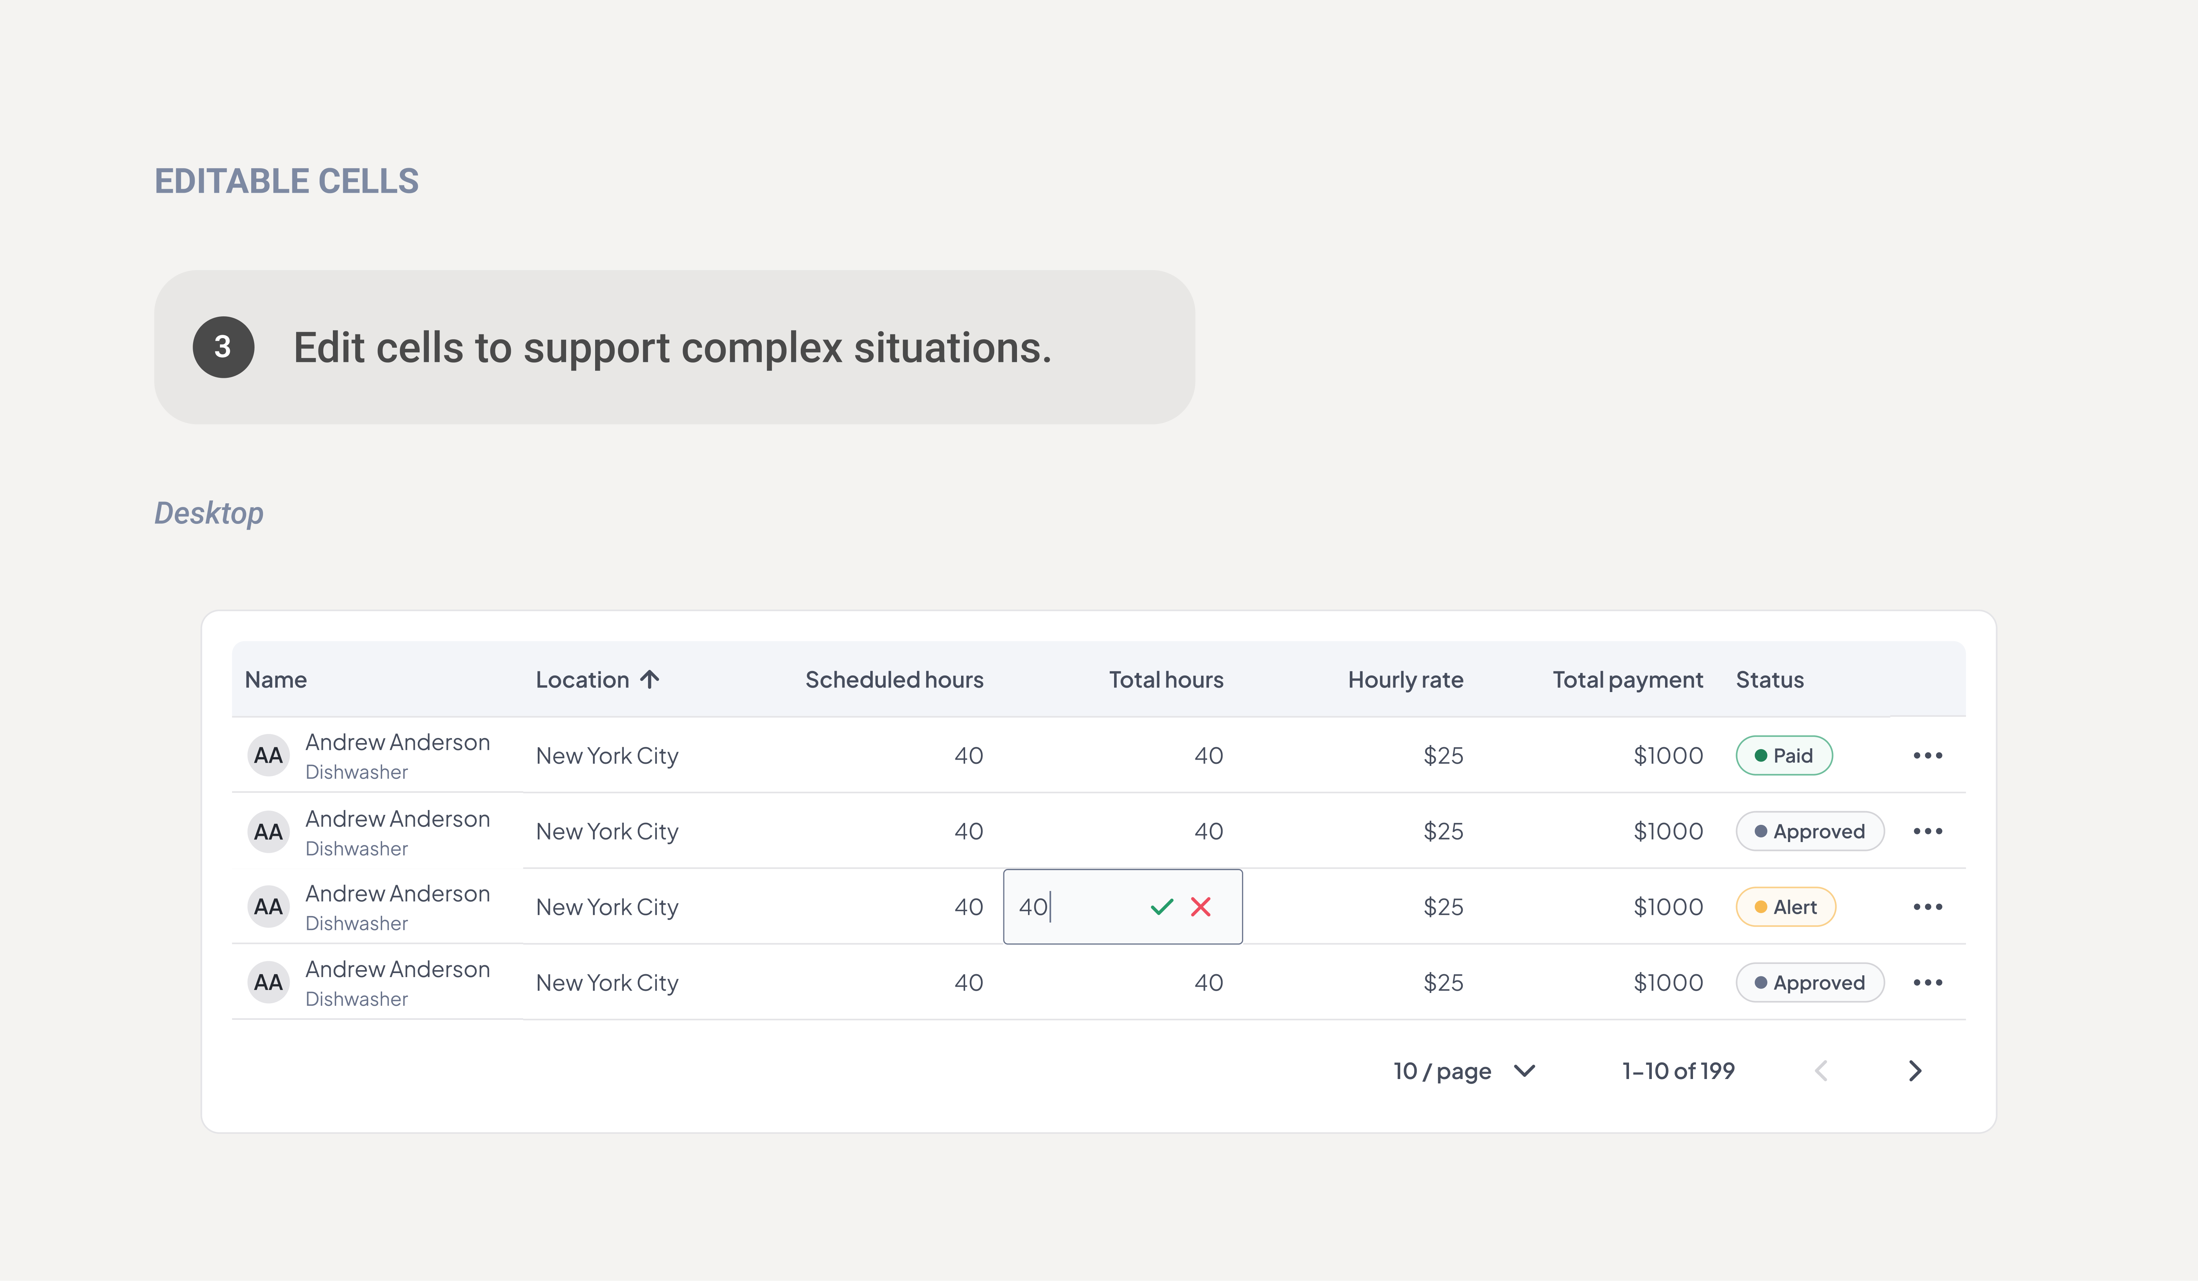
Task: Click the AA avatar in the Alert row
Action: tap(268, 906)
